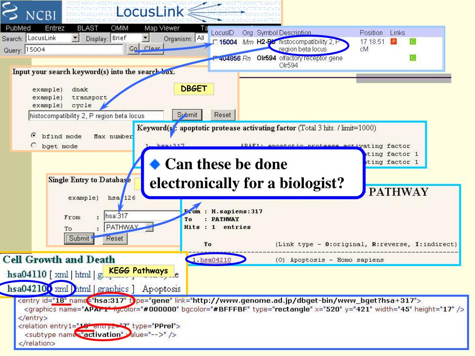This screenshot has height=356, width=475.
Task: Select the bfind mode radio button
Action: tap(33, 135)
